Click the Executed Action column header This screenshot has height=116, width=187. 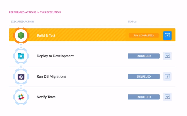(22, 22)
